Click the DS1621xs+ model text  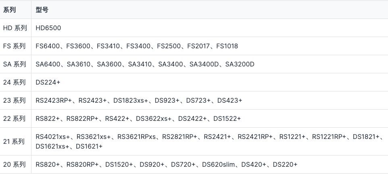click(x=52, y=146)
